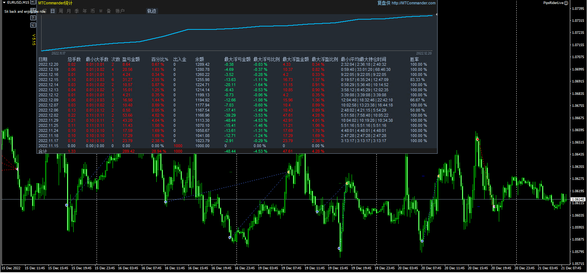The height and width of the screenshot is (274, 587).
Task: Switch to the 日 daily statistics tab
Action: (x=52, y=11)
